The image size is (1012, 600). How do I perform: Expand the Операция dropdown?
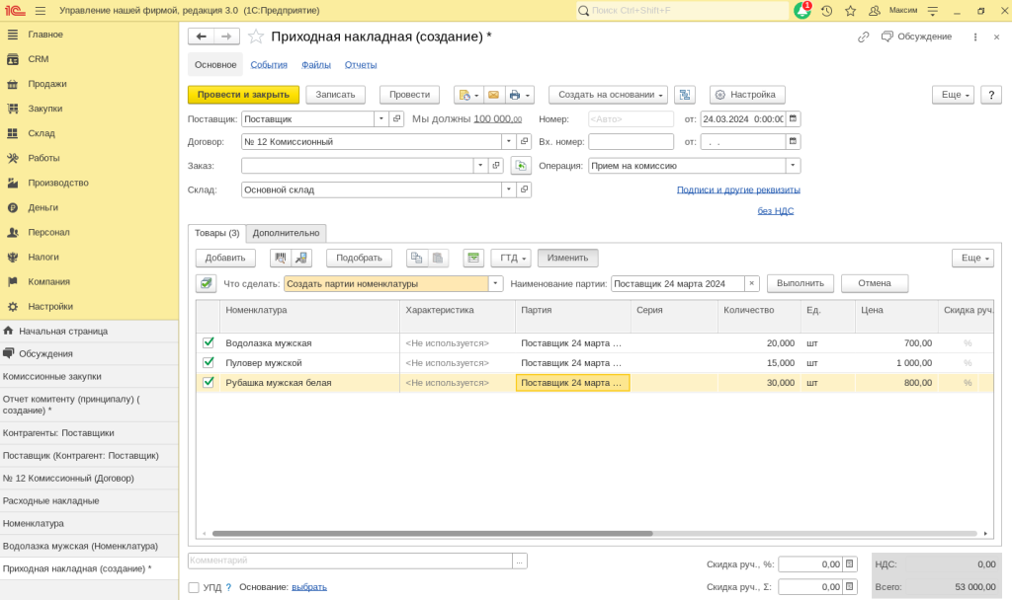point(794,166)
